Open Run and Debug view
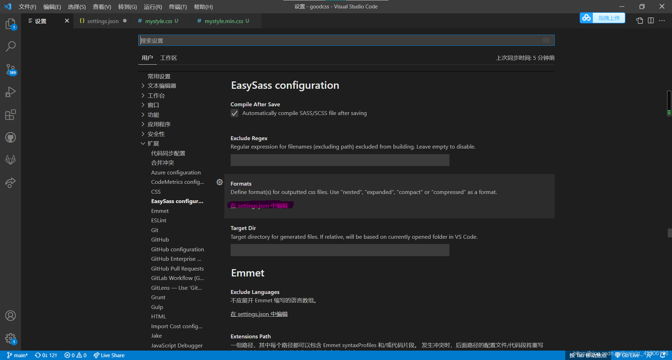The width and height of the screenshot is (672, 360). (x=10, y=92)
